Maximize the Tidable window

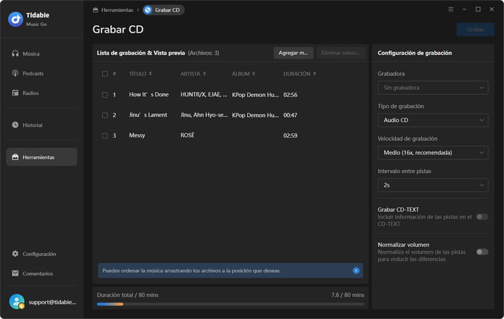pos(478,9)
